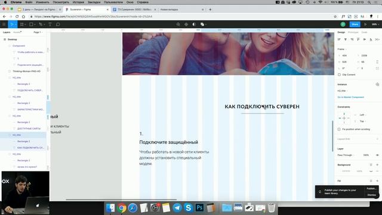This screenshot has height=215, width=382.
Task: Open the Pass Through blend mode dropdown
Action: [x=346, y=155]
